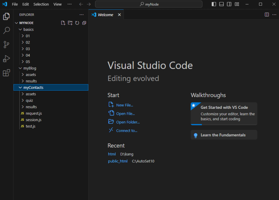279x200 pixels.
Task: Click the Open File... link
Action: (125, 114)
